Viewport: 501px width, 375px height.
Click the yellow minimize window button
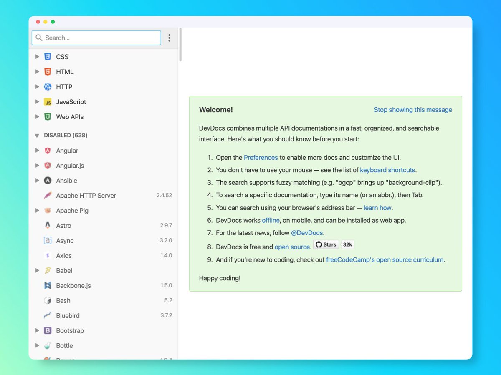(45, 22)
